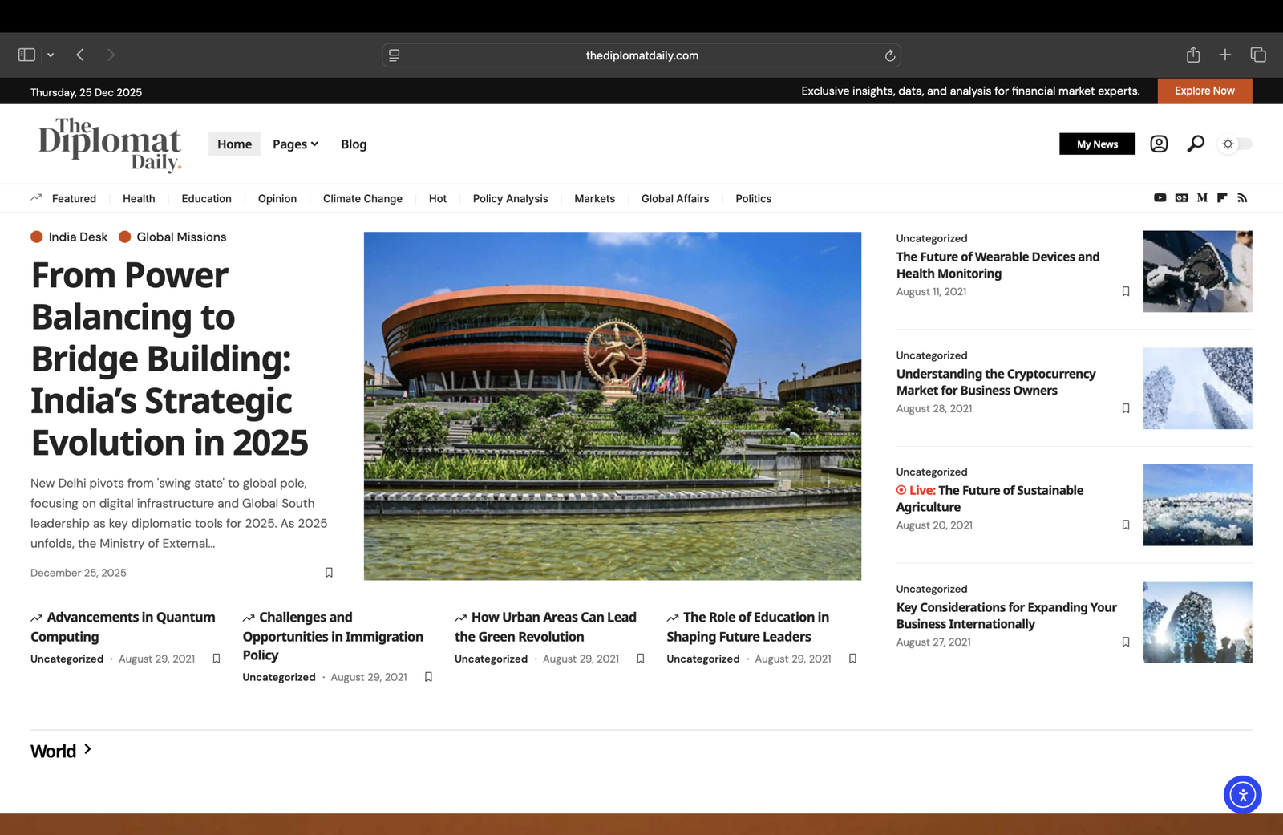The image size is (1283, 835).
Task: Open the sidebar dropdown arrow in Safari
Action: coord(51,54)
